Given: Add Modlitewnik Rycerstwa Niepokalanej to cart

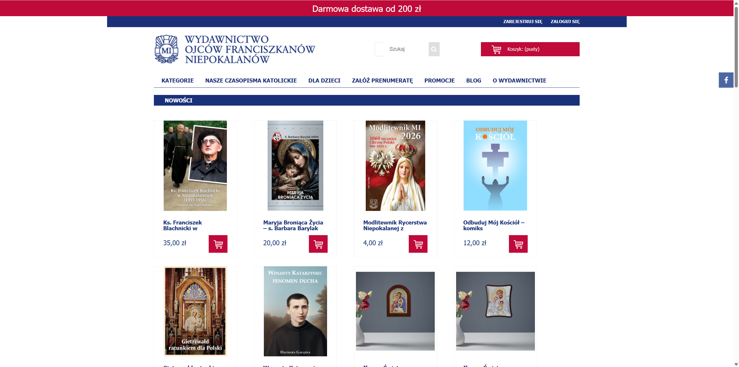Looking at the screenshot, I should (418, 244).
